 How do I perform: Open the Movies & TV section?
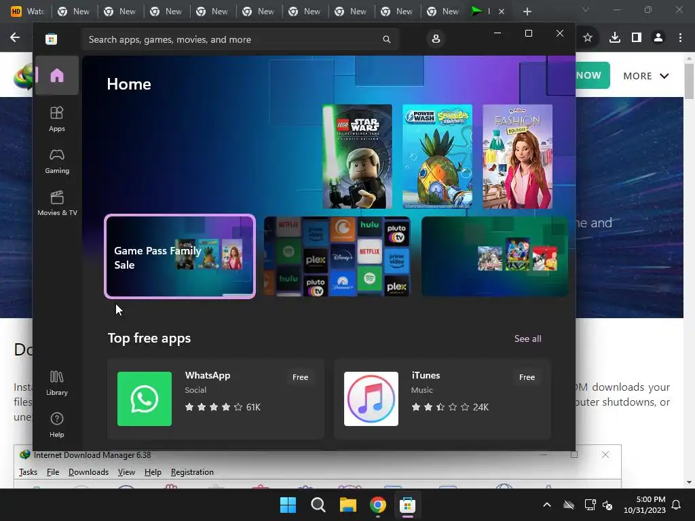(x=57, y=203)
